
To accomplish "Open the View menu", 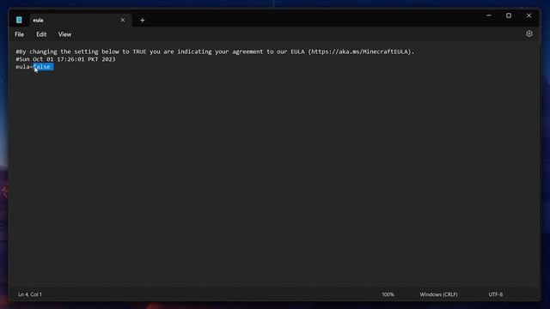I will [x=64, y=34].
